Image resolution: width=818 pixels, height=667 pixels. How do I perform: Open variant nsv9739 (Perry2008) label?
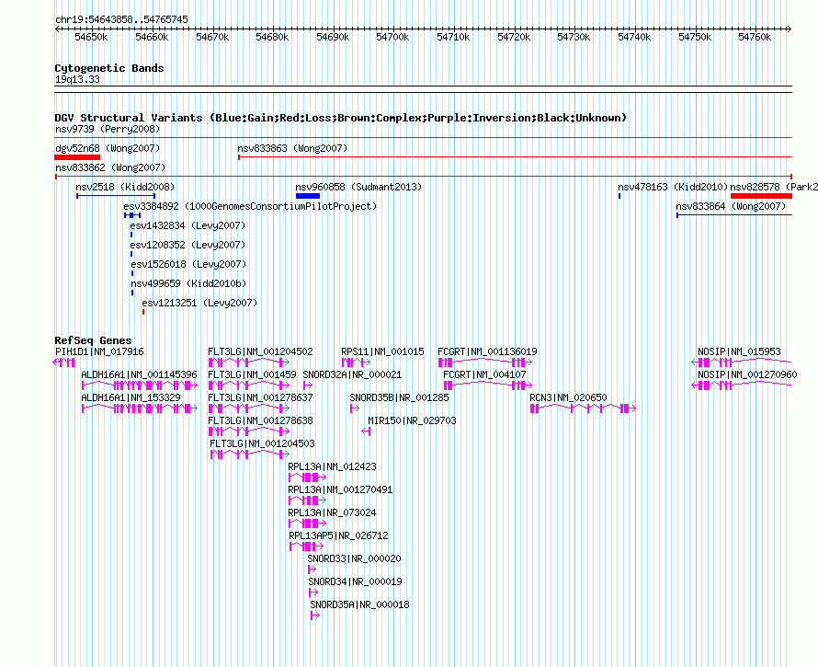click(x=108, y=129)
